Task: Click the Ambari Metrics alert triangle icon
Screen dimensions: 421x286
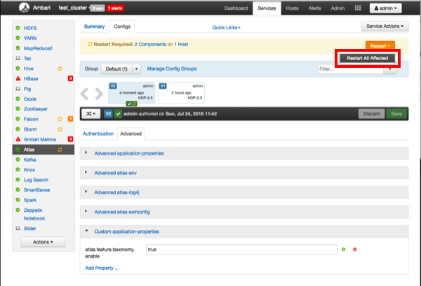Action: pyautogui.click(x=18, y=139)
